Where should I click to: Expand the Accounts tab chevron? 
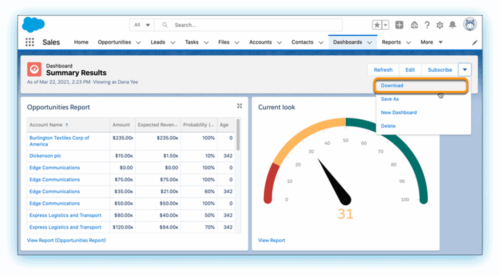pyautogui.click(x=279, y=42)
